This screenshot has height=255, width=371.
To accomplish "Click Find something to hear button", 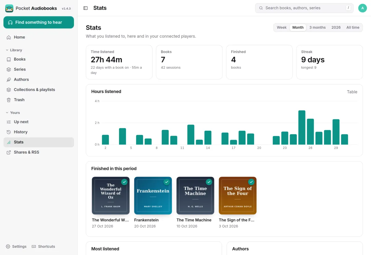I will coord(39,22).
